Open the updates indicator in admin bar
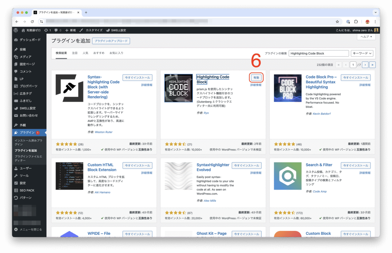The height and width of the screenshot is (253, 392). (x=47, y=30)
